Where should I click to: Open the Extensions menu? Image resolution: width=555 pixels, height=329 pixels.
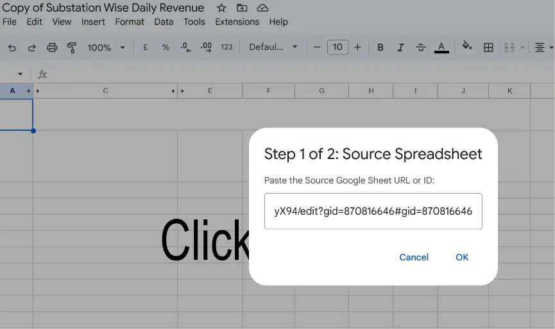tap(237, 22)
